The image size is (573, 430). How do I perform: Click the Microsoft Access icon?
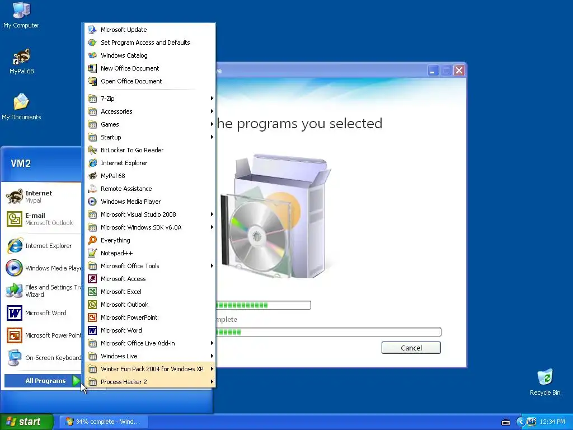92,279
